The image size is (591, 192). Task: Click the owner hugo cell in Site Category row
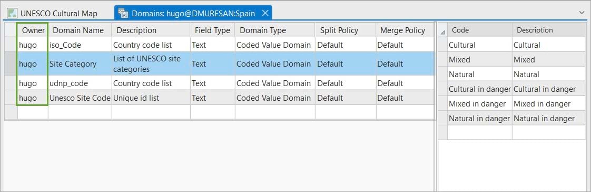point(33,64)
